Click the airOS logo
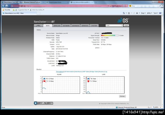The image size is (165, 115). (x=123, y=20)
